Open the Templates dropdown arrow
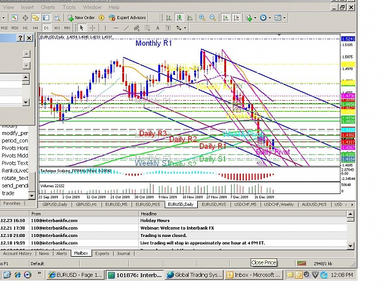This screenshot has width=384, height=288. coord(284,18)
